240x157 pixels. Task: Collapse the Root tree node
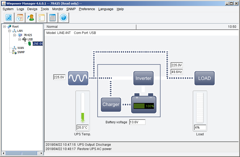pyautogui.click(x=5, y=26)
